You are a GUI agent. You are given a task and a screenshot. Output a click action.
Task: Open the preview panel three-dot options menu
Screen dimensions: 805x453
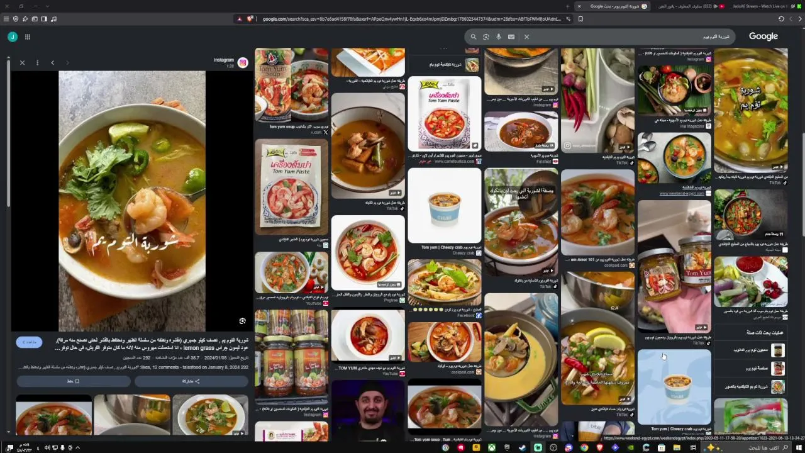pos(37,63)
